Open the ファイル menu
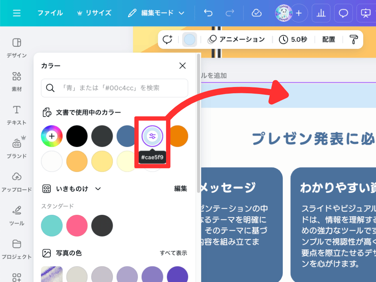 [50, 13]
